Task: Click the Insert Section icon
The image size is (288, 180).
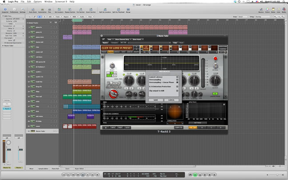Action: [91, 10]
